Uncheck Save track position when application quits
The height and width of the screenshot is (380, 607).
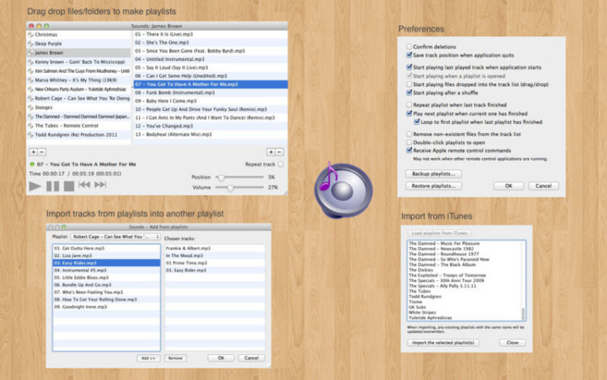(x=410, y=55)
